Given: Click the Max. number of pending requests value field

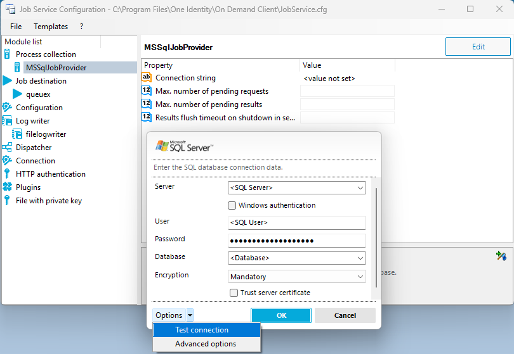Looking at the screenshot, I should click(x=347, y=91).
